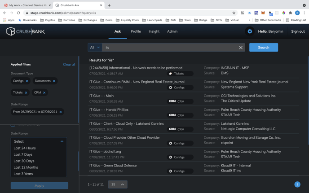Viewport: 309px width, 193px height.
Task: Bookmark this page with the star icon
Action: click(x=234, y=13)
